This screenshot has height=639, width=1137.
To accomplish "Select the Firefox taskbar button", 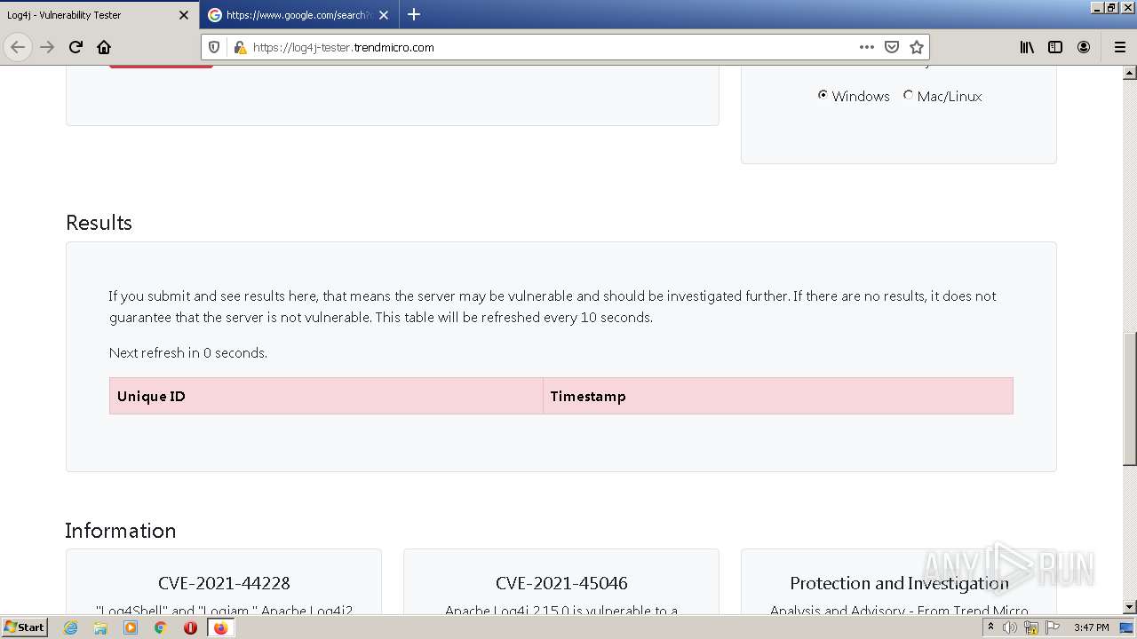I will (220, 627).
